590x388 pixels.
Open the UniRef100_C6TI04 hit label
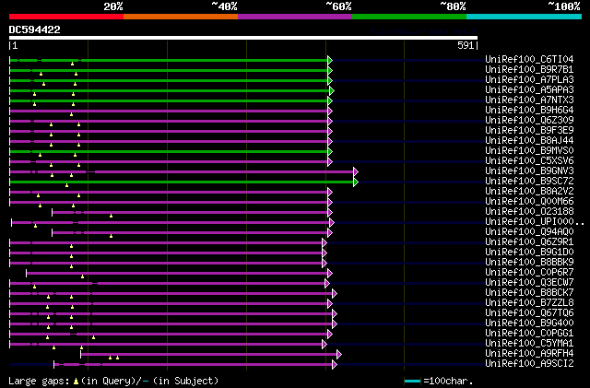click(529, 60)
